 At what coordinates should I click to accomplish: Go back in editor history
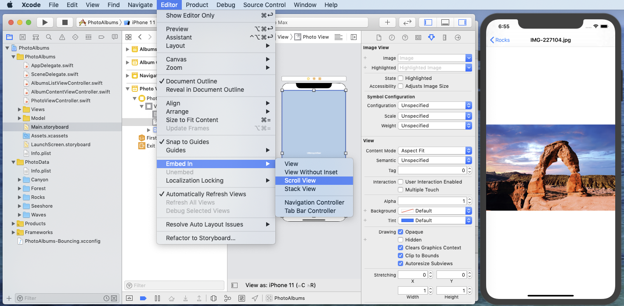click(x=140, y=37)
